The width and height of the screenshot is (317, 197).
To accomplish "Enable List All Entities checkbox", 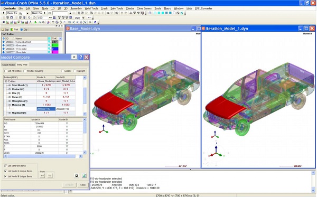I will 6,71.
